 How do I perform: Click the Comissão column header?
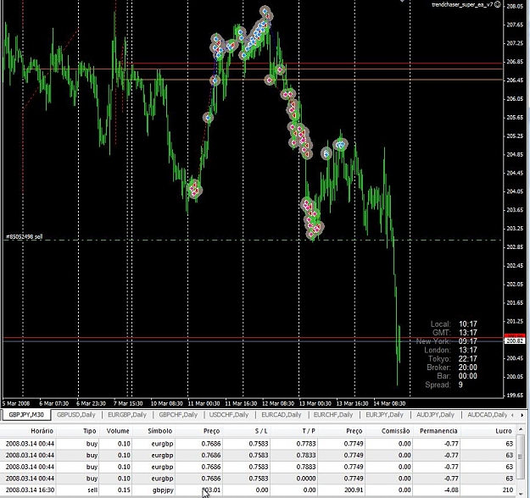pos(388,431)
